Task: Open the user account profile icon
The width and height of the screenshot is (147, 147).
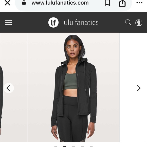Action: click(139, 23)
